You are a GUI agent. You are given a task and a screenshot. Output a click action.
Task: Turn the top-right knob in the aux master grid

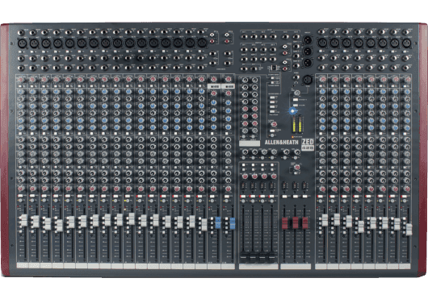click(x=254, y=80)
